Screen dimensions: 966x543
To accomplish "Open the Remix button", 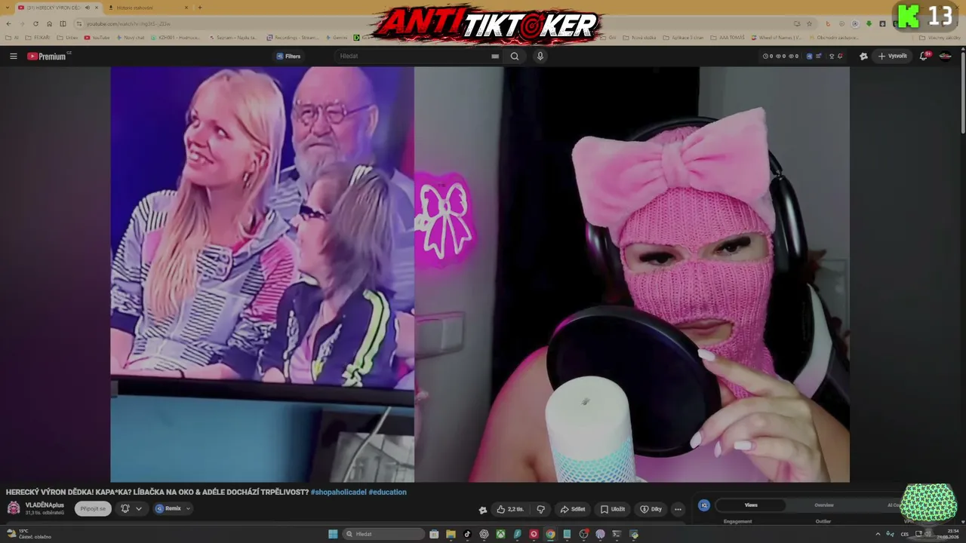I will (168, 508).
